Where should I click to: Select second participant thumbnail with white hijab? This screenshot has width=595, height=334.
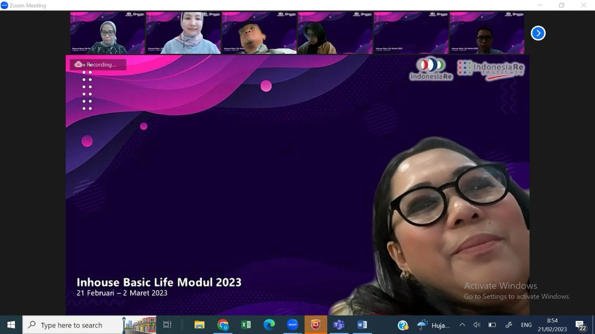183,33
